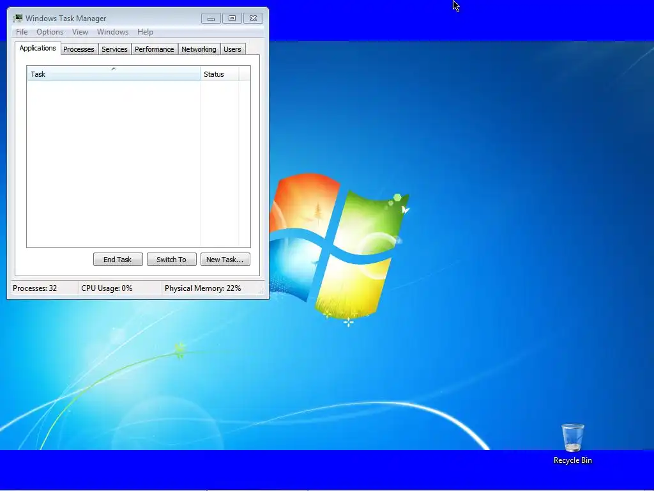Click the Task Manager title bar icon
Screen dimensions: 654x491
(x=17, y=19)
